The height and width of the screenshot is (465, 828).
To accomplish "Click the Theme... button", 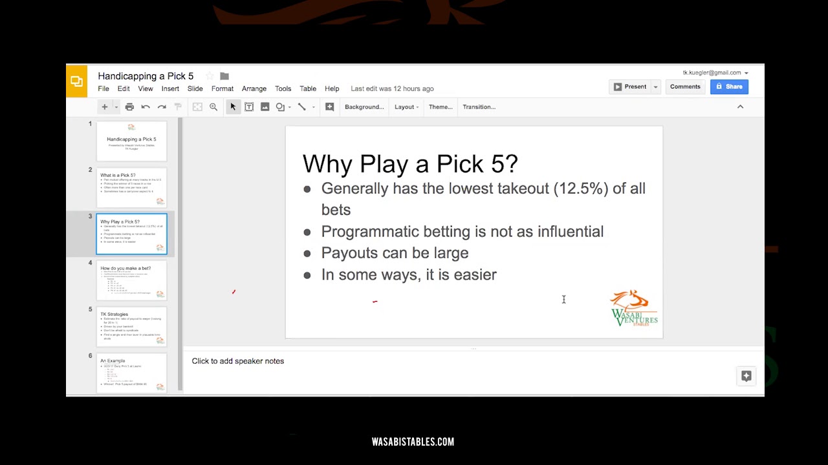I will (x=441, y=107).
